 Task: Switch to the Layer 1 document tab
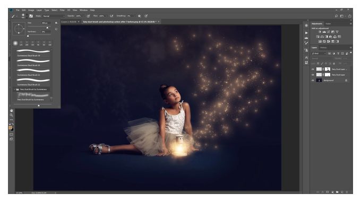pyautogui.click(x=70, y=22)
